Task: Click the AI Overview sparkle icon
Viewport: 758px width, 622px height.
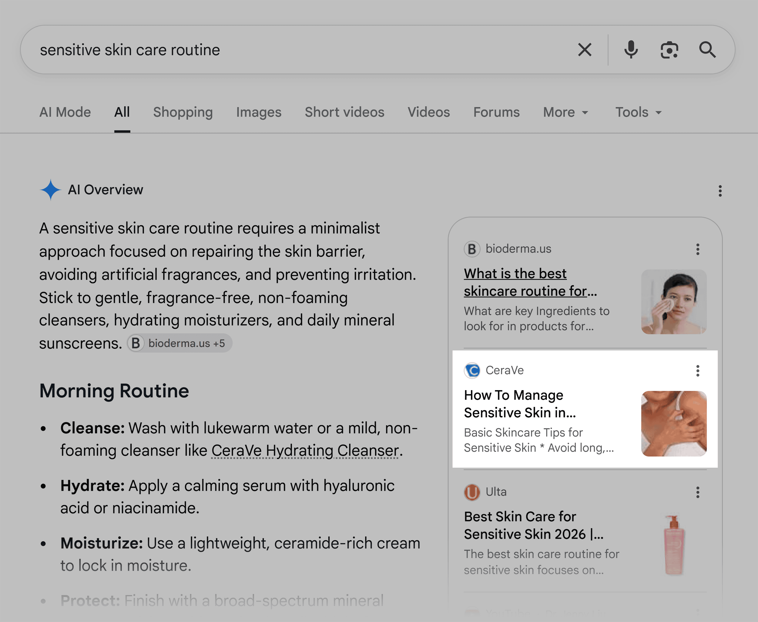Action: [x=51, y=189]
